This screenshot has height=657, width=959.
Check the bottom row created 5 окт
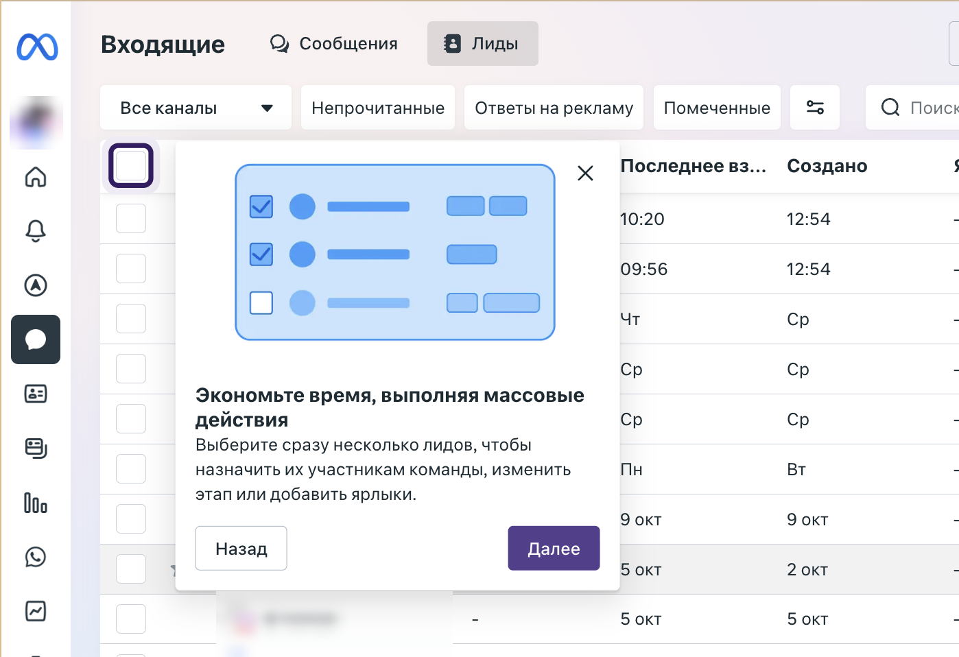[x=131, y=619]
